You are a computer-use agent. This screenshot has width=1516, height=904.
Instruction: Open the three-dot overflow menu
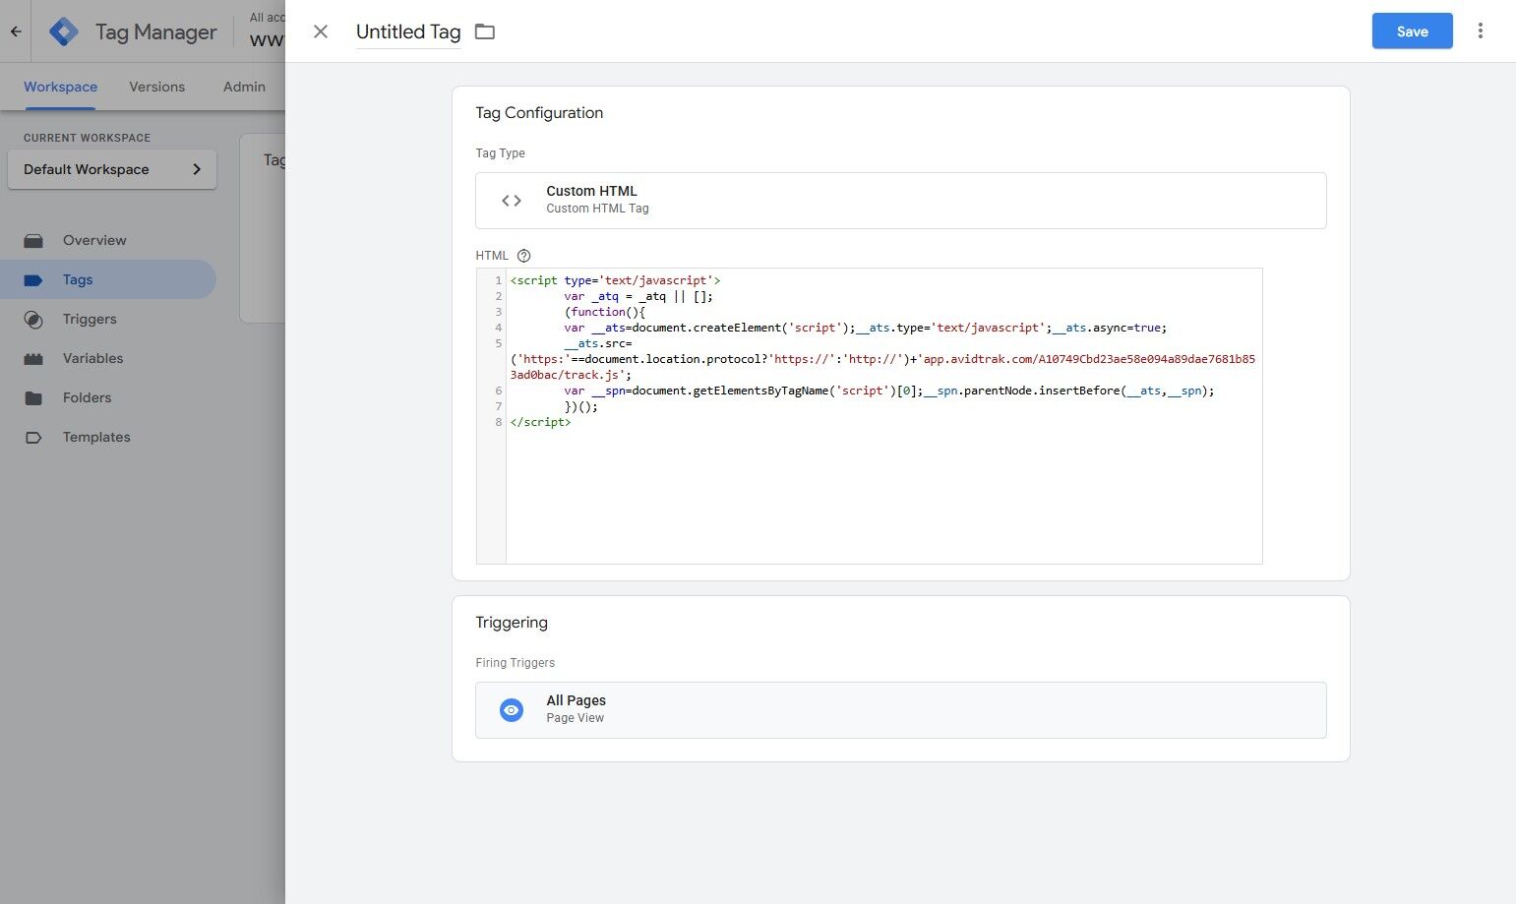tap(1481, 30)
